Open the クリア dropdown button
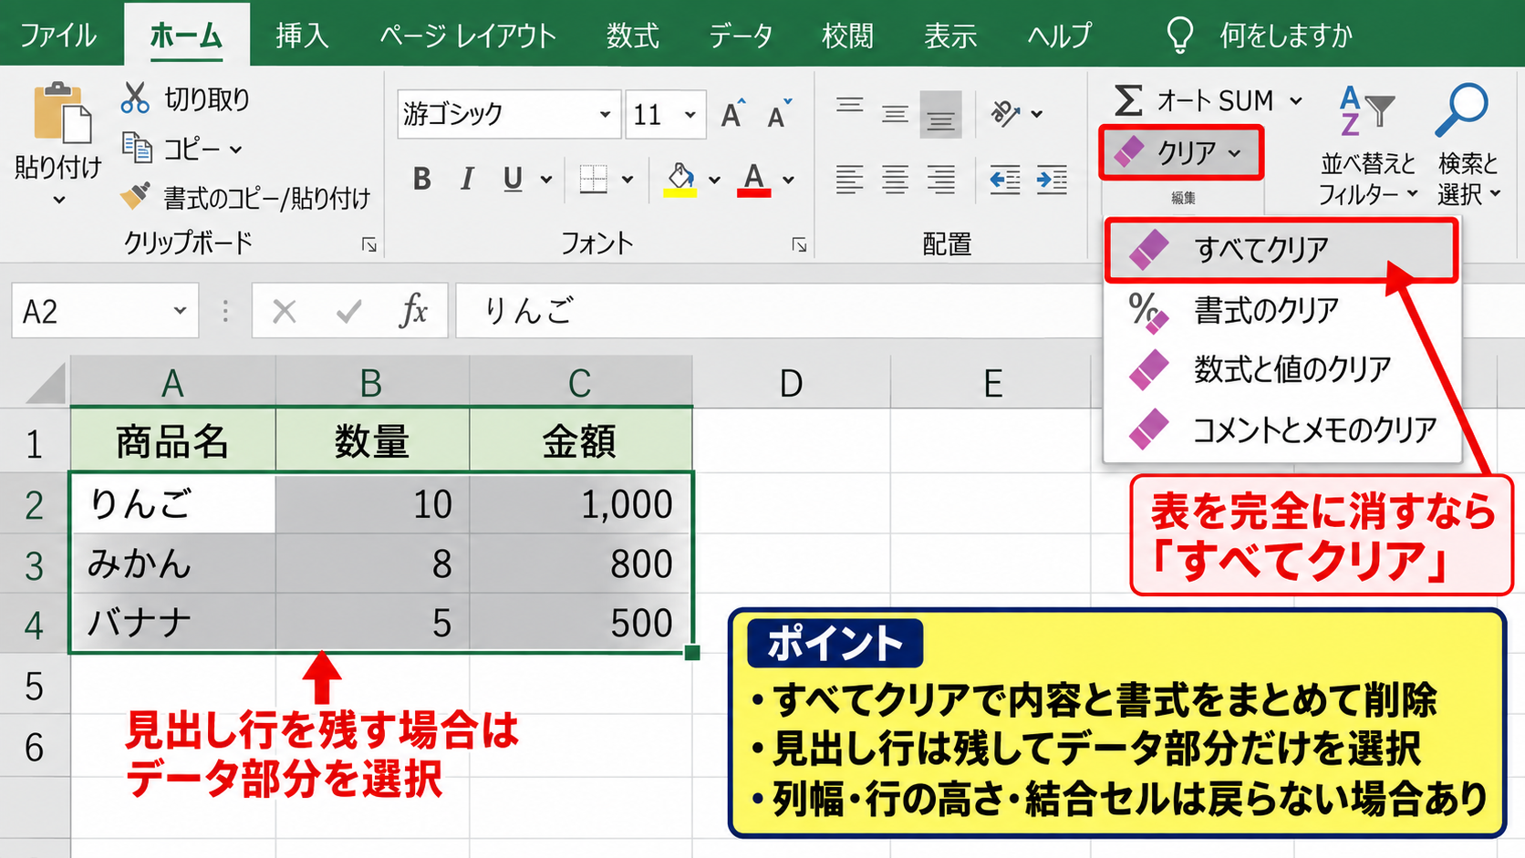 [1182, 152]
